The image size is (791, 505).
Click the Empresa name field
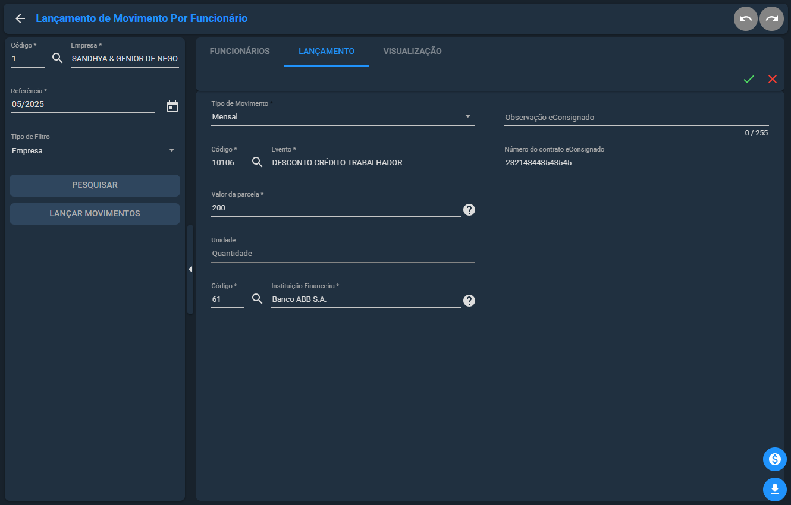click(125, 59)
